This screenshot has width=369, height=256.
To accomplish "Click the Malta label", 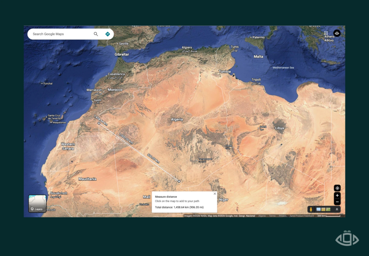I will pyautogui.click(x=258, y=56).
